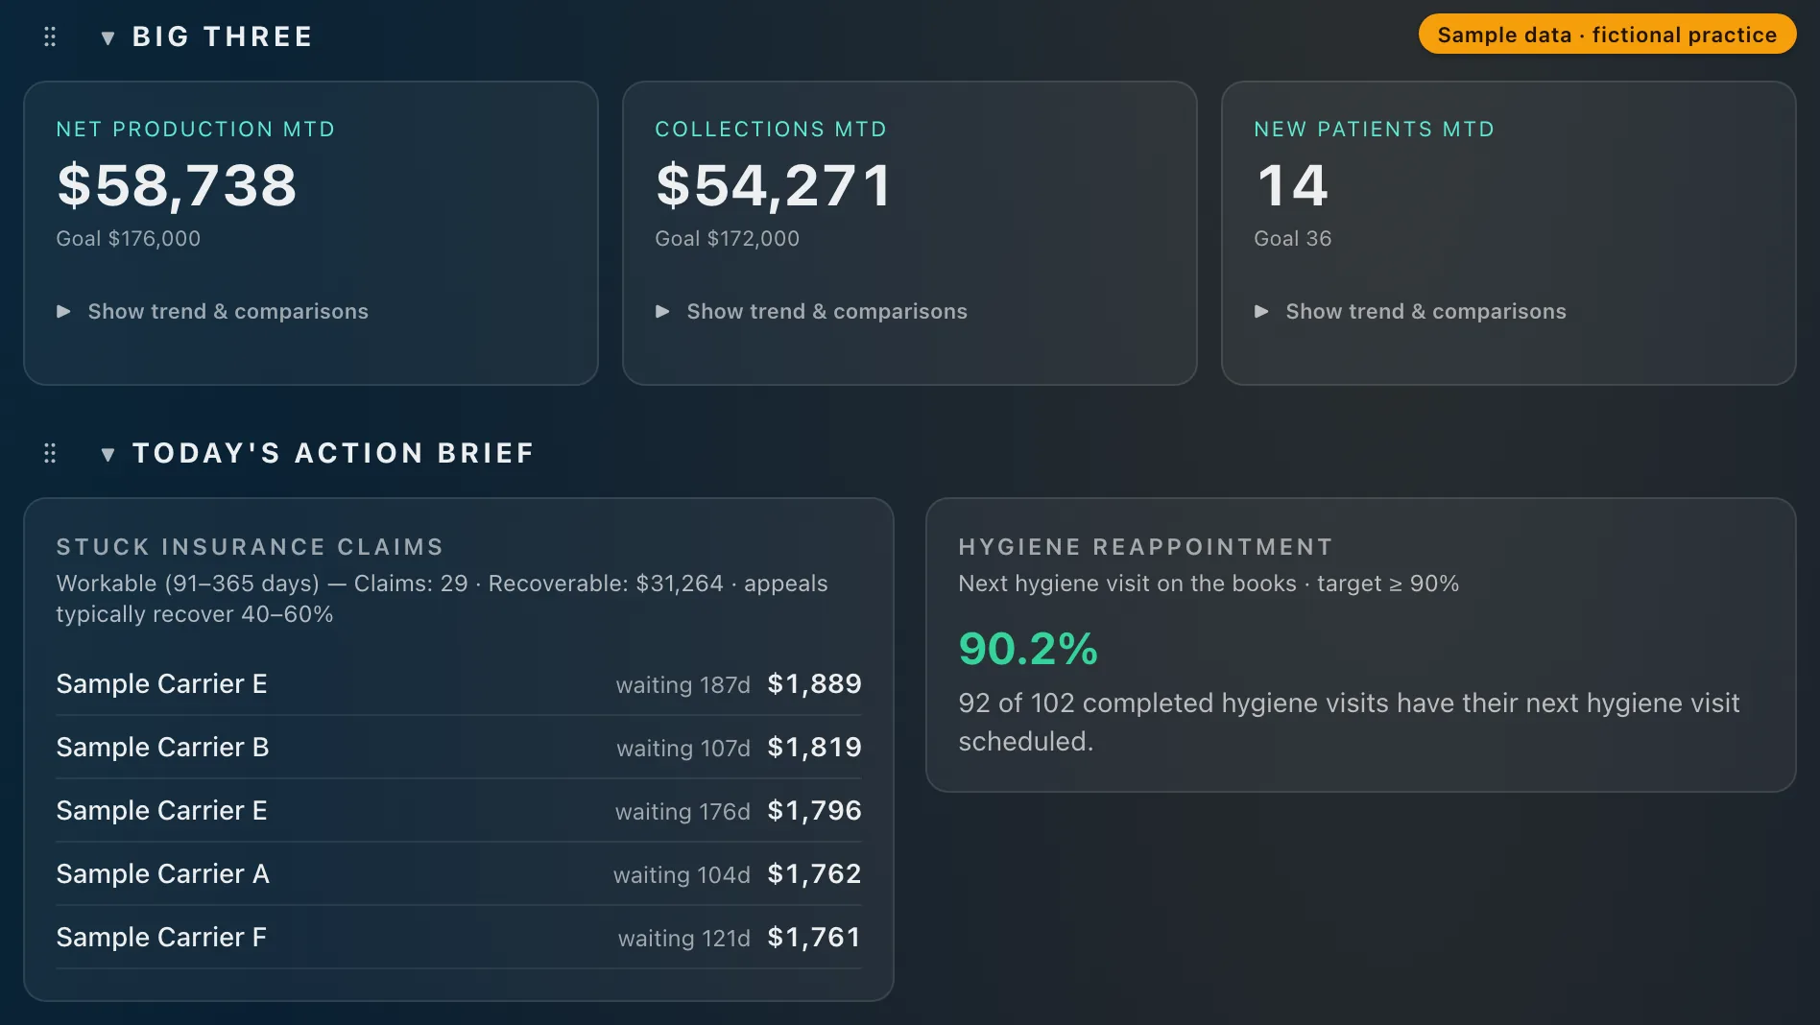Click the "92 of 102 completed hygiene visits" sentence
Screen dimensions: 1820x1025
tap(1349, 722)
